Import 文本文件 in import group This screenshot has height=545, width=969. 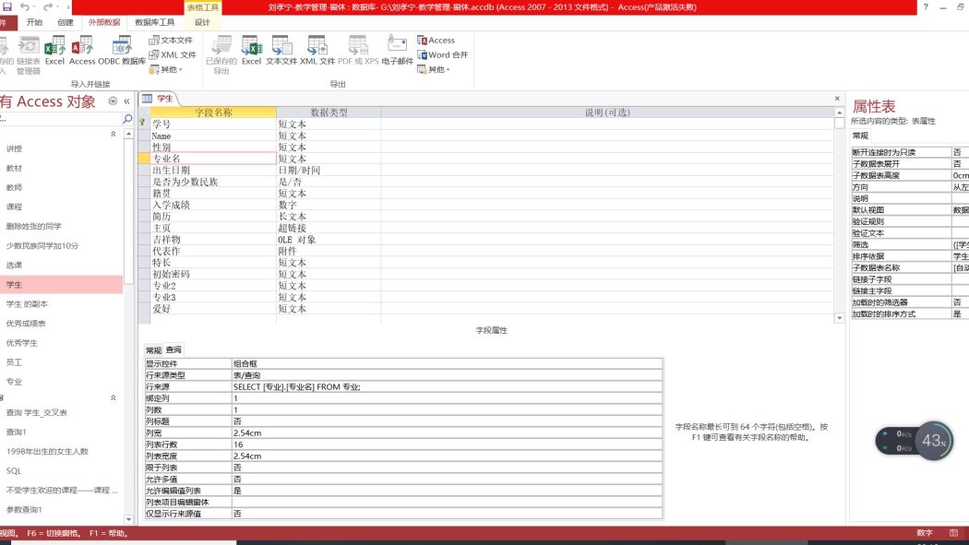171,41
